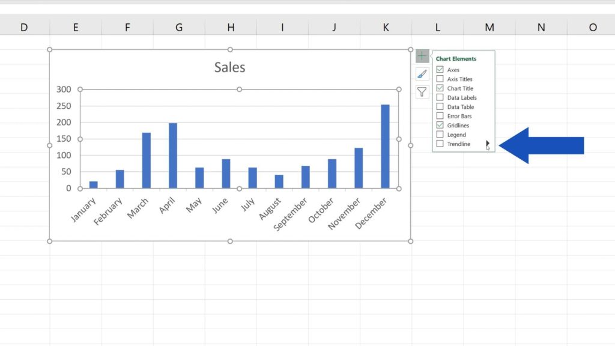
Task: Uncheck the Gridlines checkbox
Action: pos(440,125)
